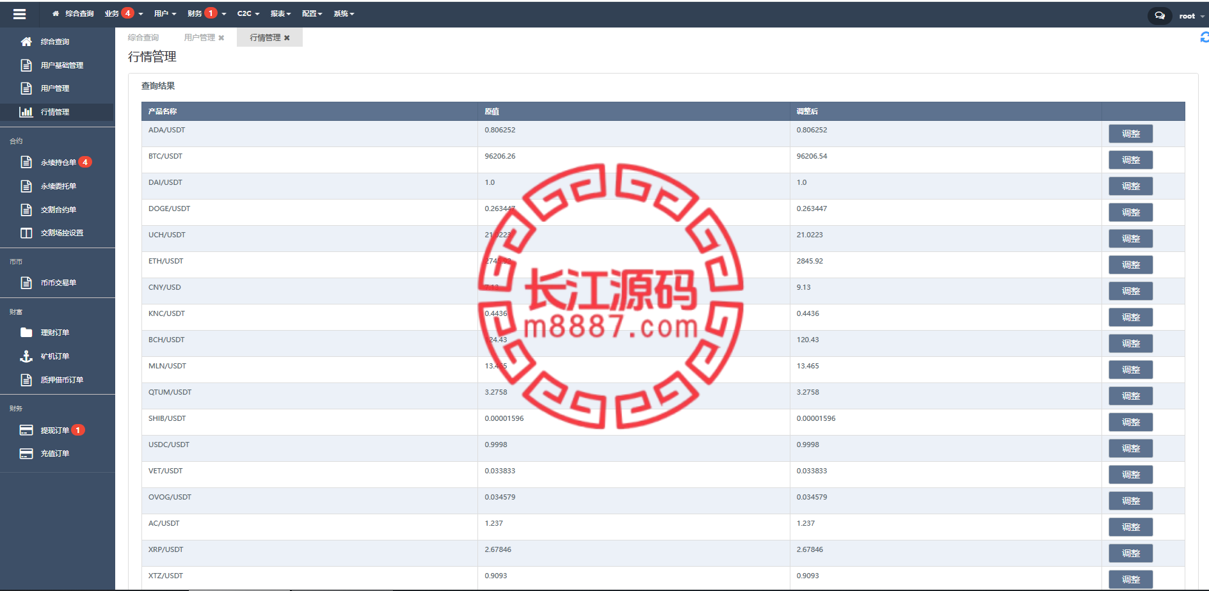The height and width of the screenshot is (591, 1209).
Task: Open 永续委托单 in the sidebar
Action: point(58,186)
